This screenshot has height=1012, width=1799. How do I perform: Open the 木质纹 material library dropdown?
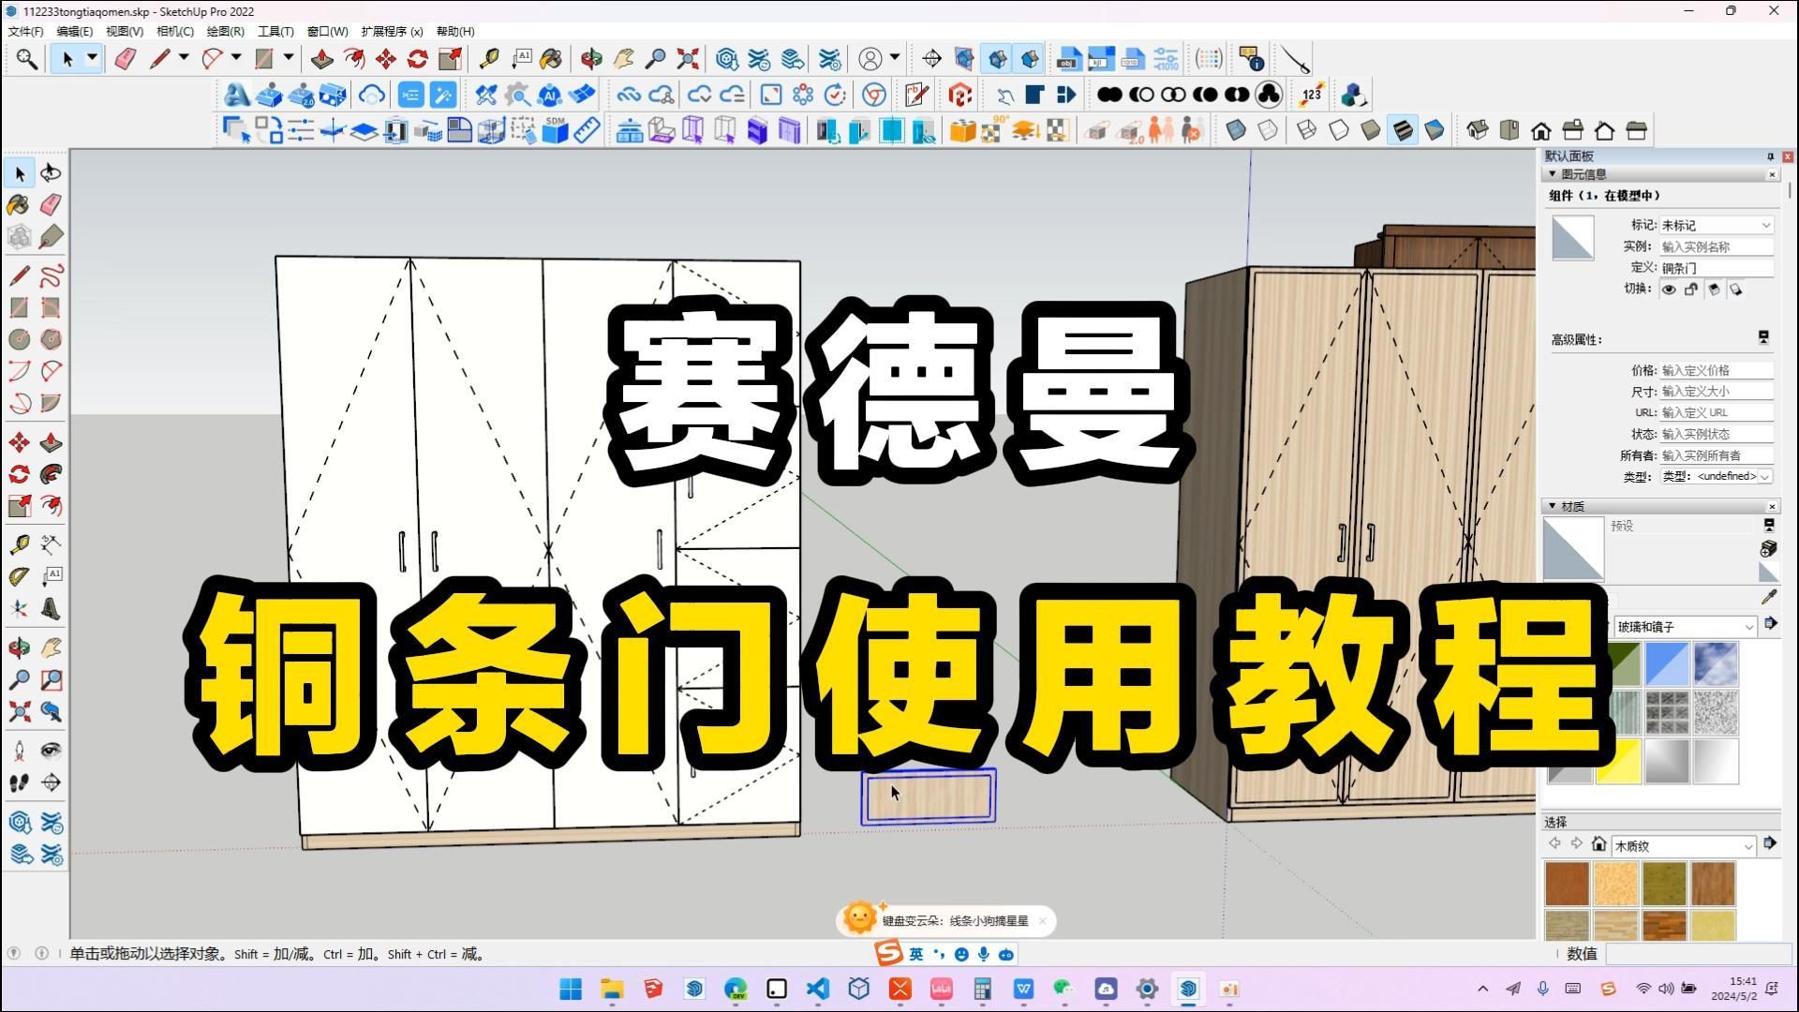click(1685, 846)
